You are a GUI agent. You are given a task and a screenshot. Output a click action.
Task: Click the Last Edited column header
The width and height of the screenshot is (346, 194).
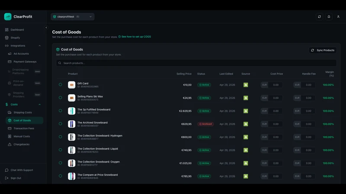tap(226, 74)
